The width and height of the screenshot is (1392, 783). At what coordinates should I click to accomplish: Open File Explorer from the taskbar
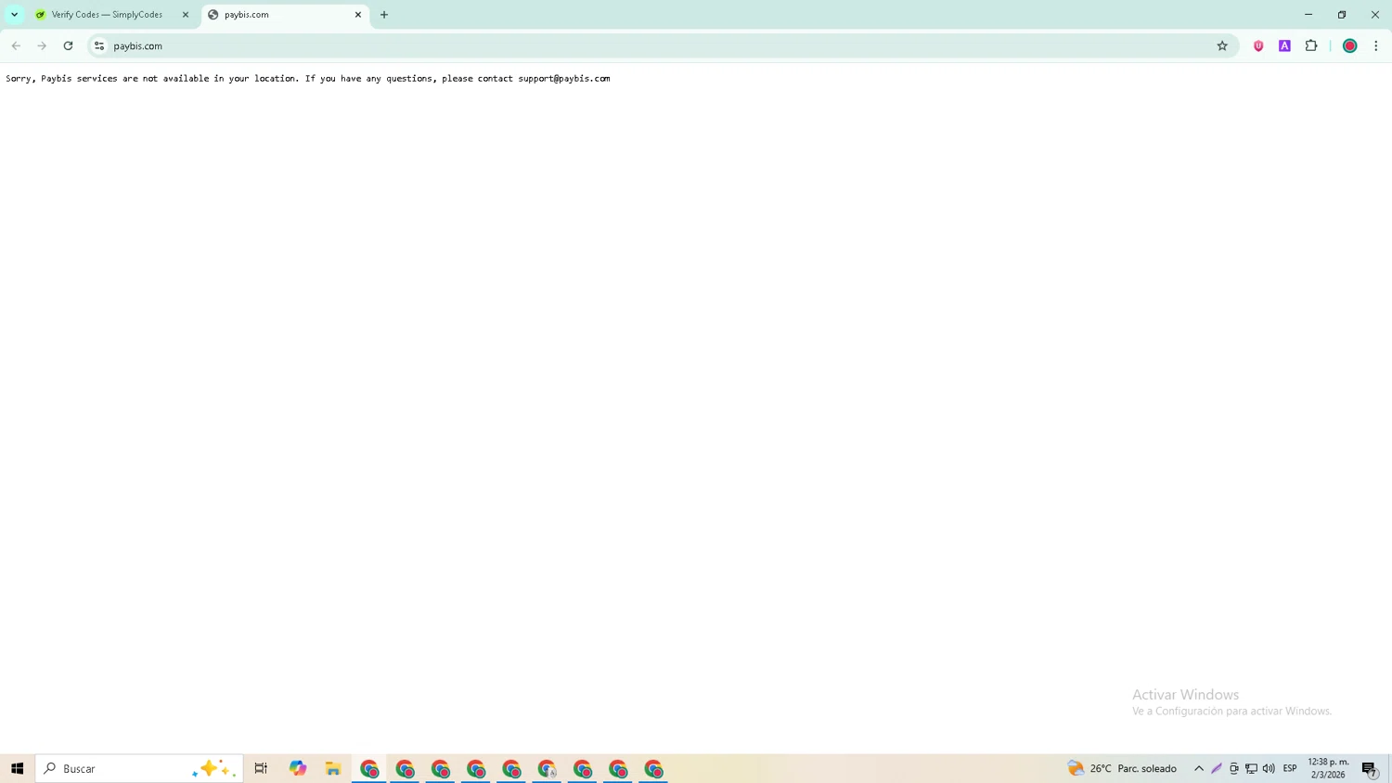pyautogui.click(x=333, y=768)
